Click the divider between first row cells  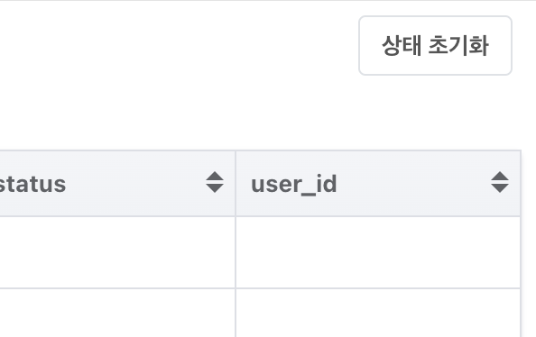coord(236,252)
